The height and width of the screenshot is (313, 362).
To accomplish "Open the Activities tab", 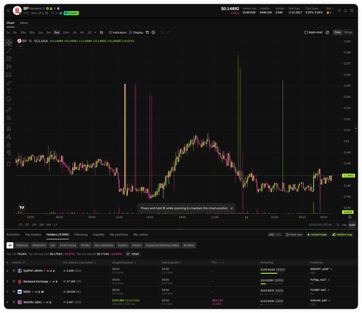I will [x=13, y=235].
